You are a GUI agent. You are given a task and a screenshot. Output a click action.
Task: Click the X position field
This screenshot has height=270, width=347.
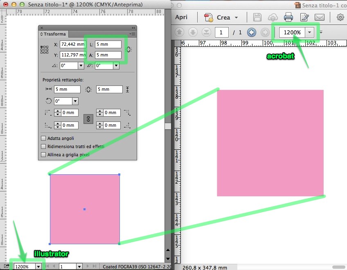pos(73,44)
